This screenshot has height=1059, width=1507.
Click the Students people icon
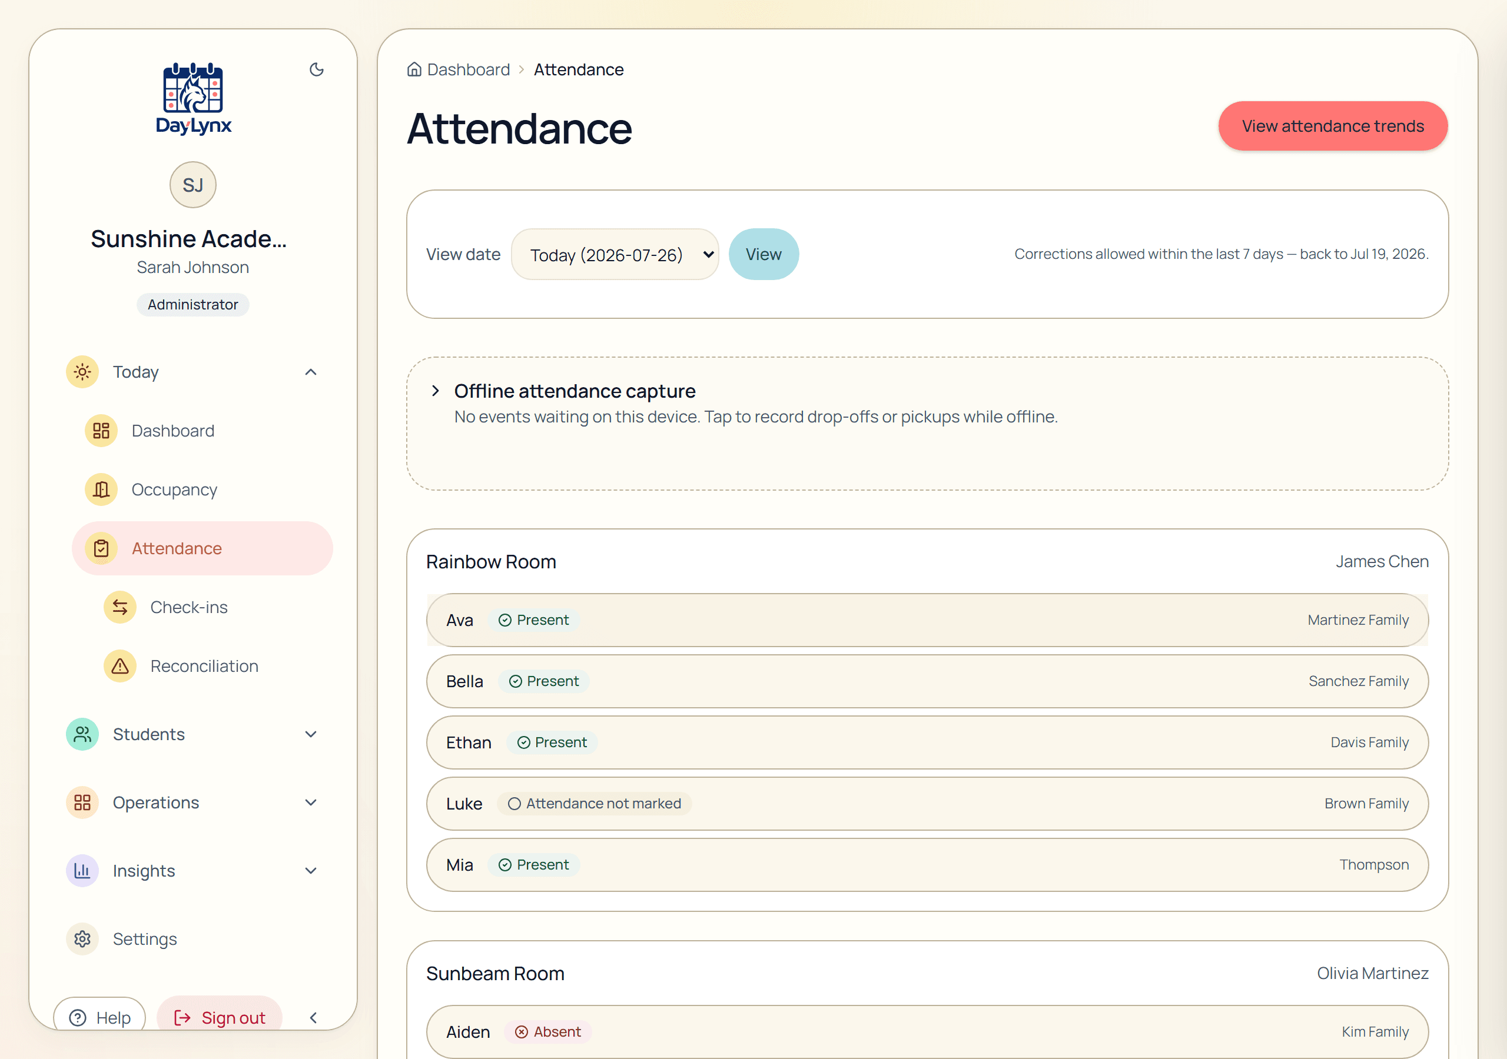point(82,734)
